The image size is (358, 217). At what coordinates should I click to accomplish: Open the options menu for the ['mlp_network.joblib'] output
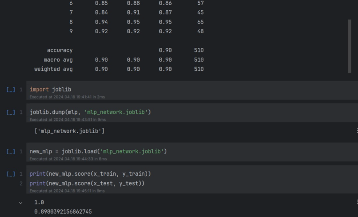click(357, 131)
